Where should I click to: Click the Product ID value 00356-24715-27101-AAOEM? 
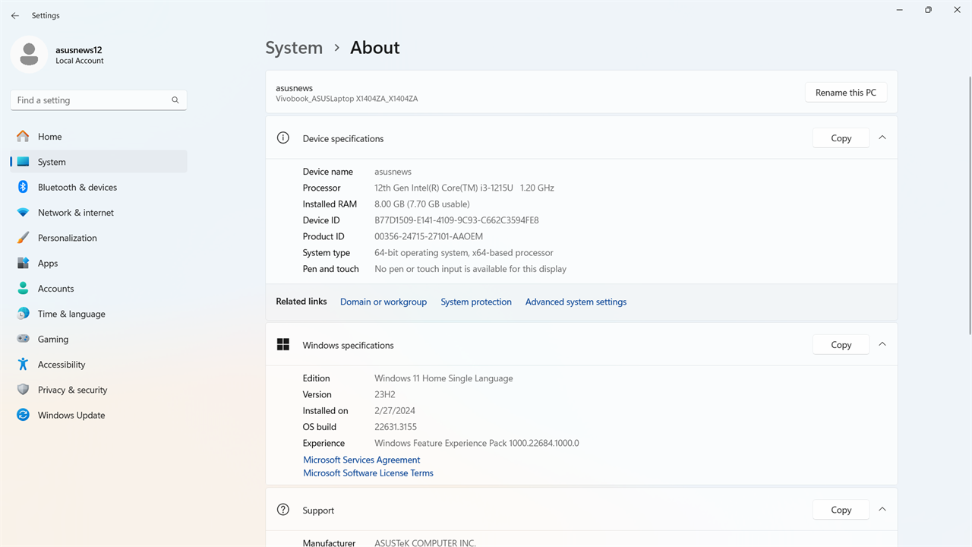pyautogui.click(x=428, y=236)
